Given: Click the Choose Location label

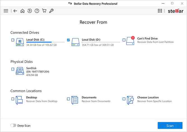Looking at the screenshot, I should 148,97.
